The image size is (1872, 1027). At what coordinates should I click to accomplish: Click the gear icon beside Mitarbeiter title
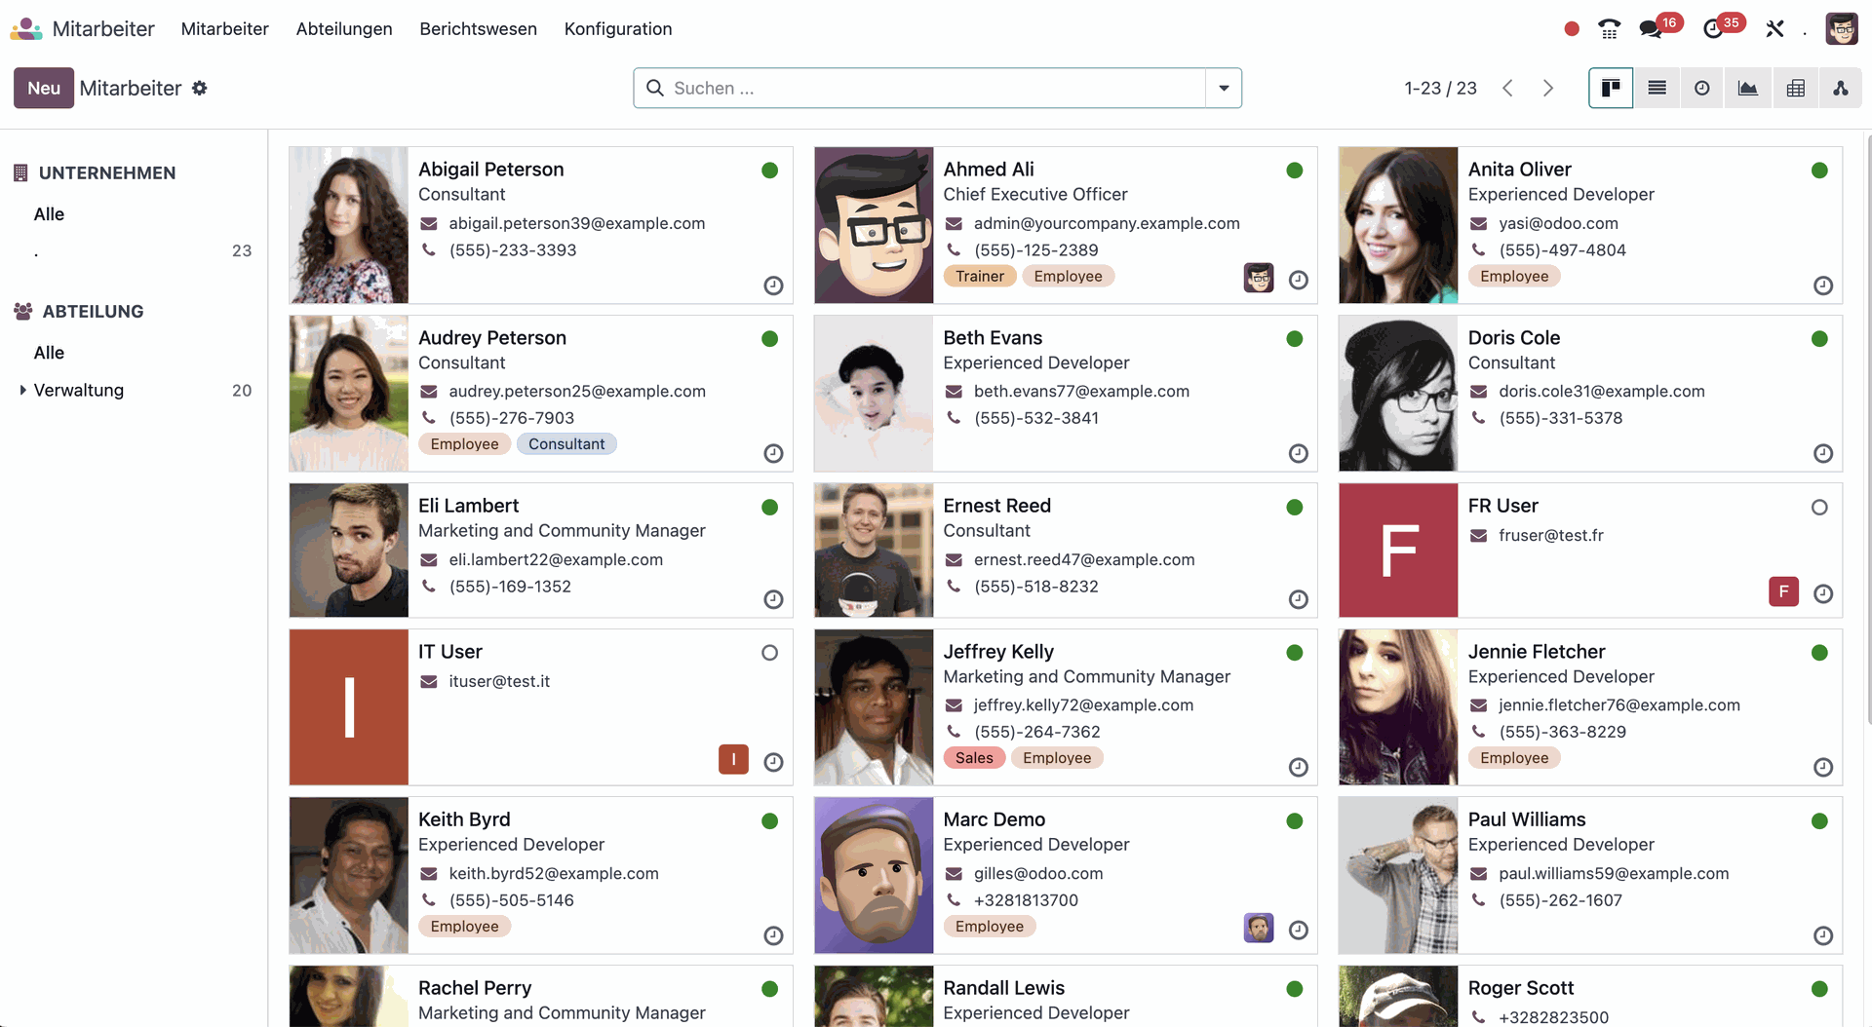(x=200, y=88)
